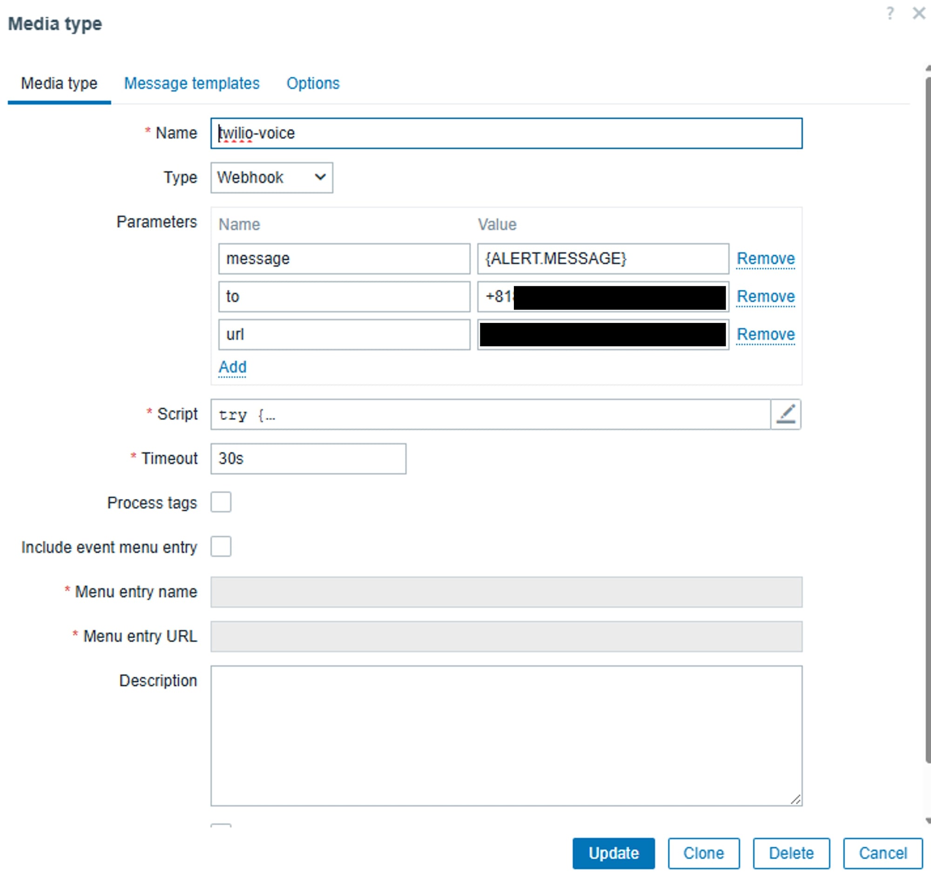Click the to parameter name field
This screenshot has width=931, height=881.
coord(344,297)
